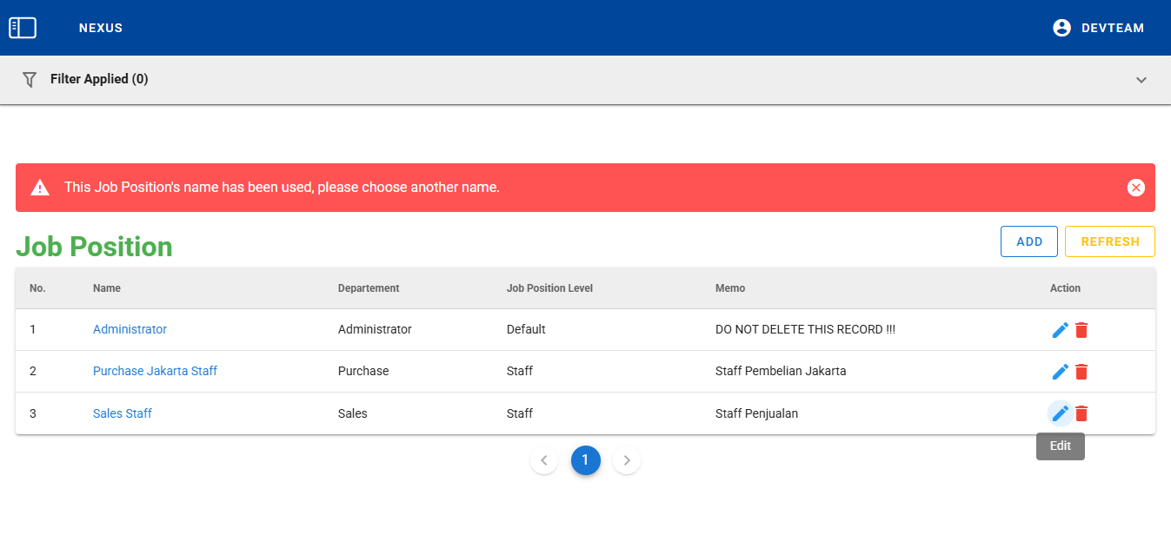The width and height of the screenshot is (1171, 555).
Task: Click the ADD button
Action: pyautogui.click(x=1028, y=241)
